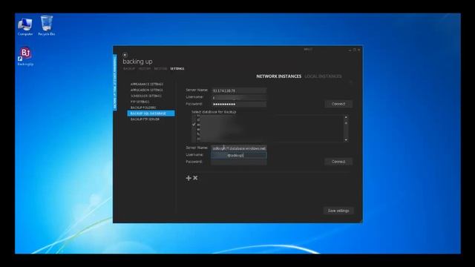Image resolution: width=475 pixels, height=267 pixels.
Task: Open Scheduler Settings in the sidebar
Action: click(x=146, y=96)
